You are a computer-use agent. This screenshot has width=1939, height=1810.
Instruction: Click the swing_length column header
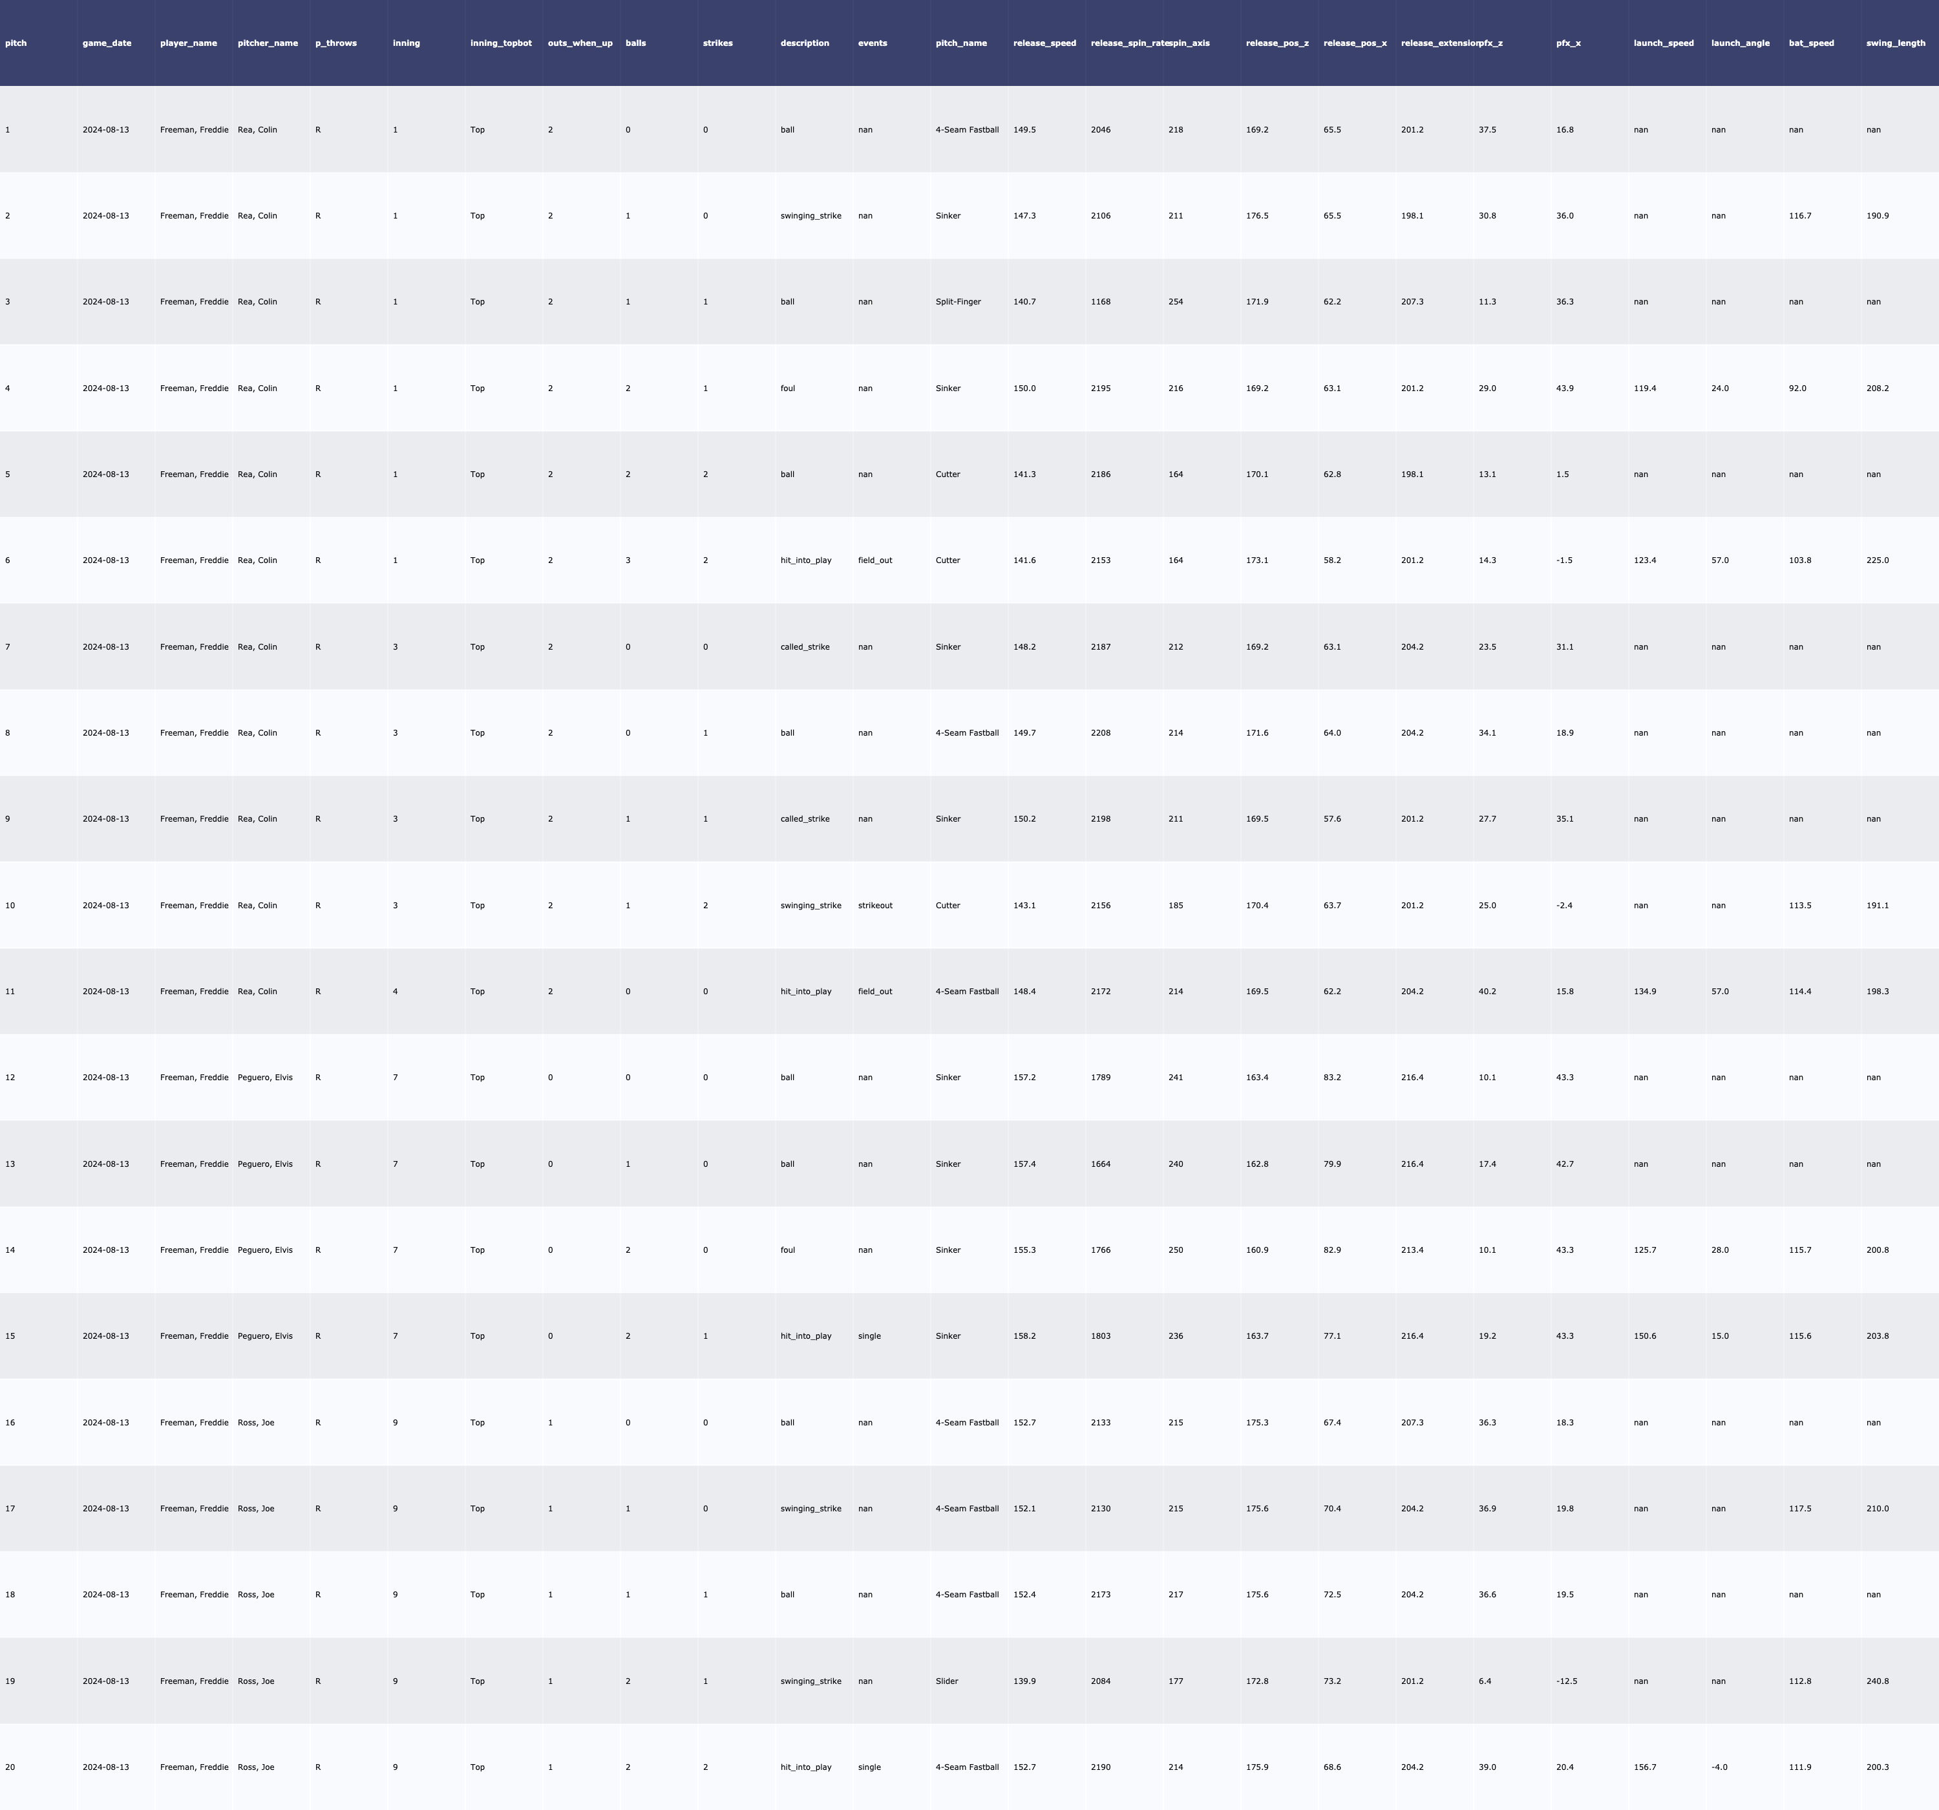pos(1894,43)
